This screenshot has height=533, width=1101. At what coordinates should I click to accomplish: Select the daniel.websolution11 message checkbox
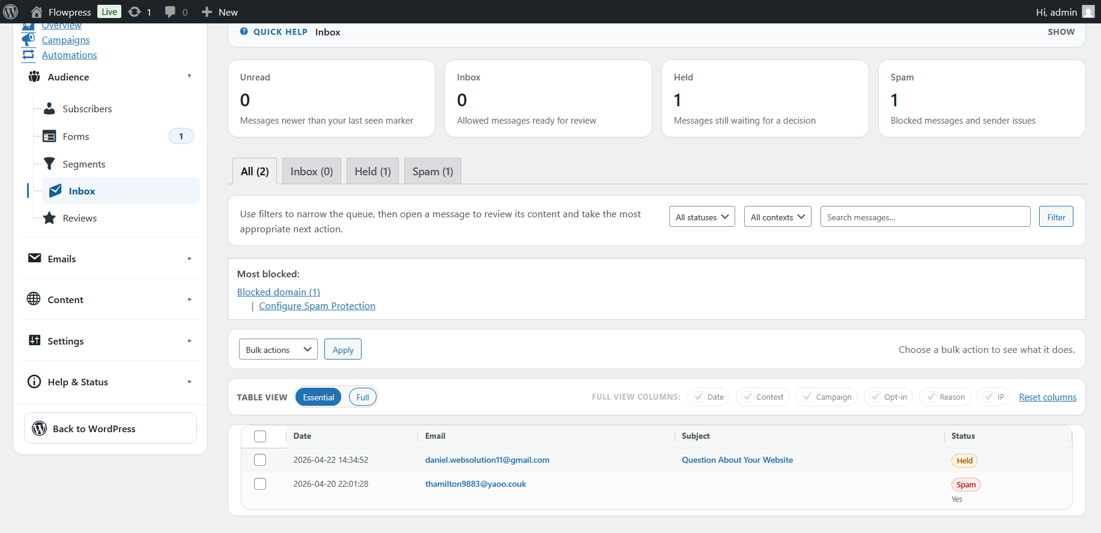(x=260, y=460)
